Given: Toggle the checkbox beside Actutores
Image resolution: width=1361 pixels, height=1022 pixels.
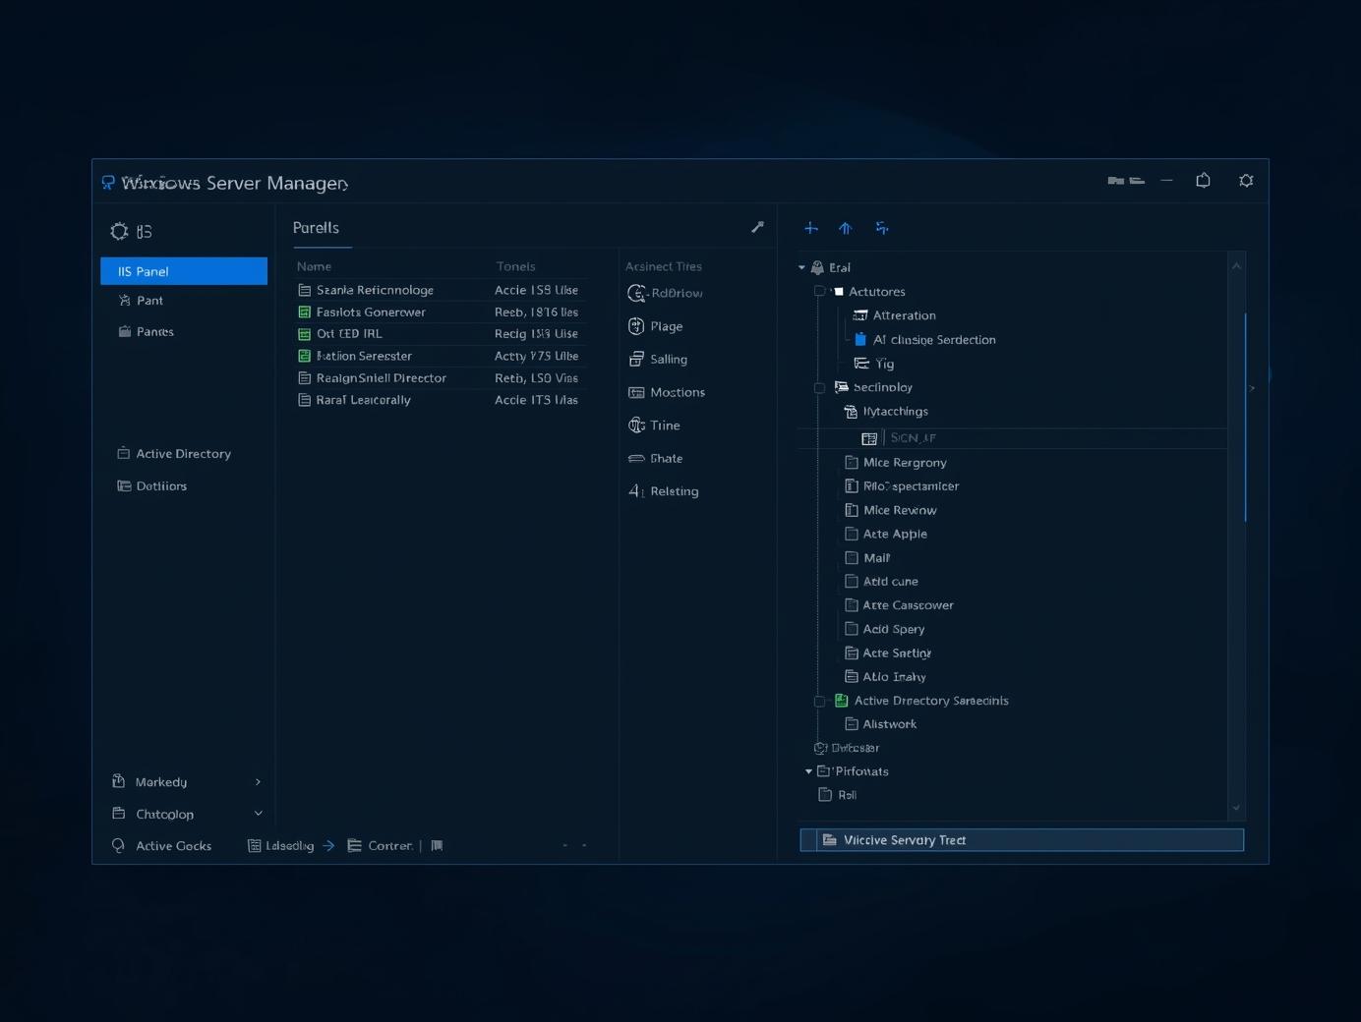Looking at the screenshot, I should [819, 291].
